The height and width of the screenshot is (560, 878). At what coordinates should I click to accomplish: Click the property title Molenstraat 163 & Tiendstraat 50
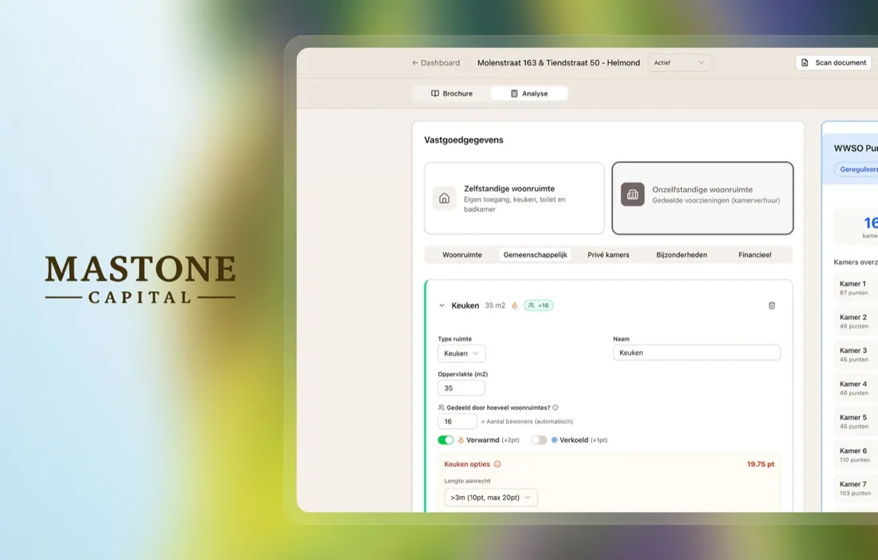coord(558,63)
